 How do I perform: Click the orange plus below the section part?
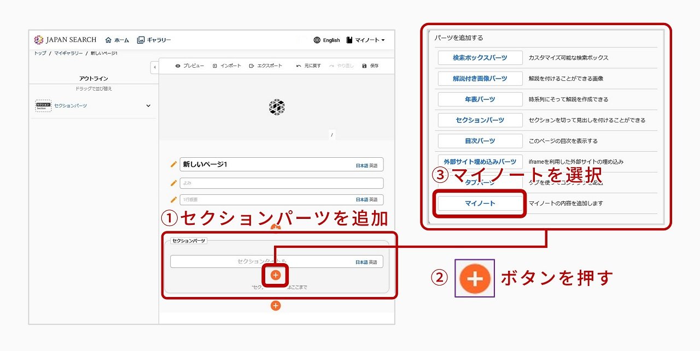coord(276,306)
